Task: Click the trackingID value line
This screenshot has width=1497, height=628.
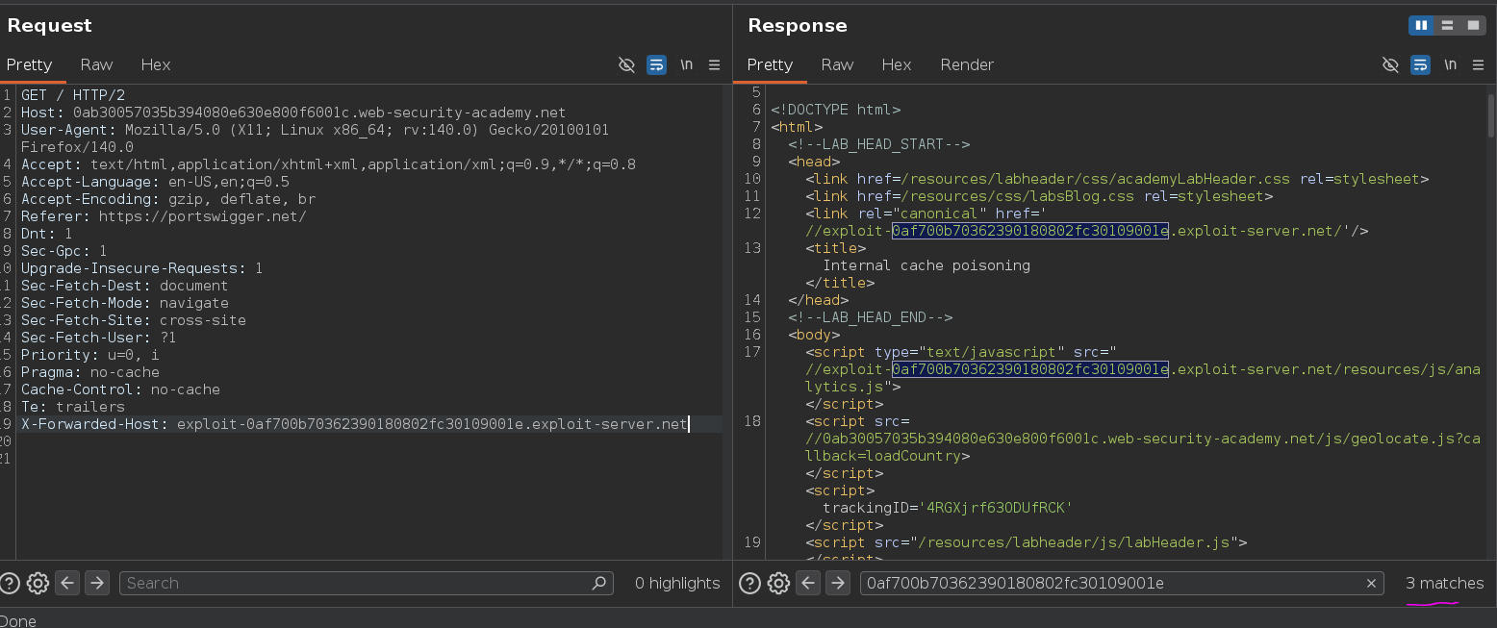Action: click(947, 508)
